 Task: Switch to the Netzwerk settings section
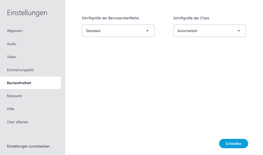[14, 96]
